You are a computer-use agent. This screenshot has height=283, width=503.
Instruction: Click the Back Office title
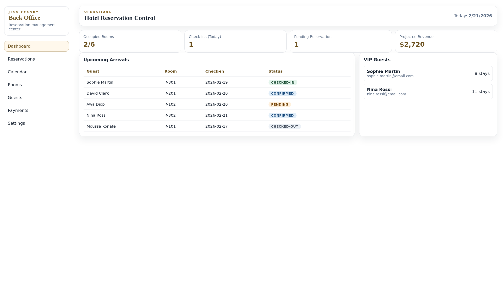tap(24, 18)
